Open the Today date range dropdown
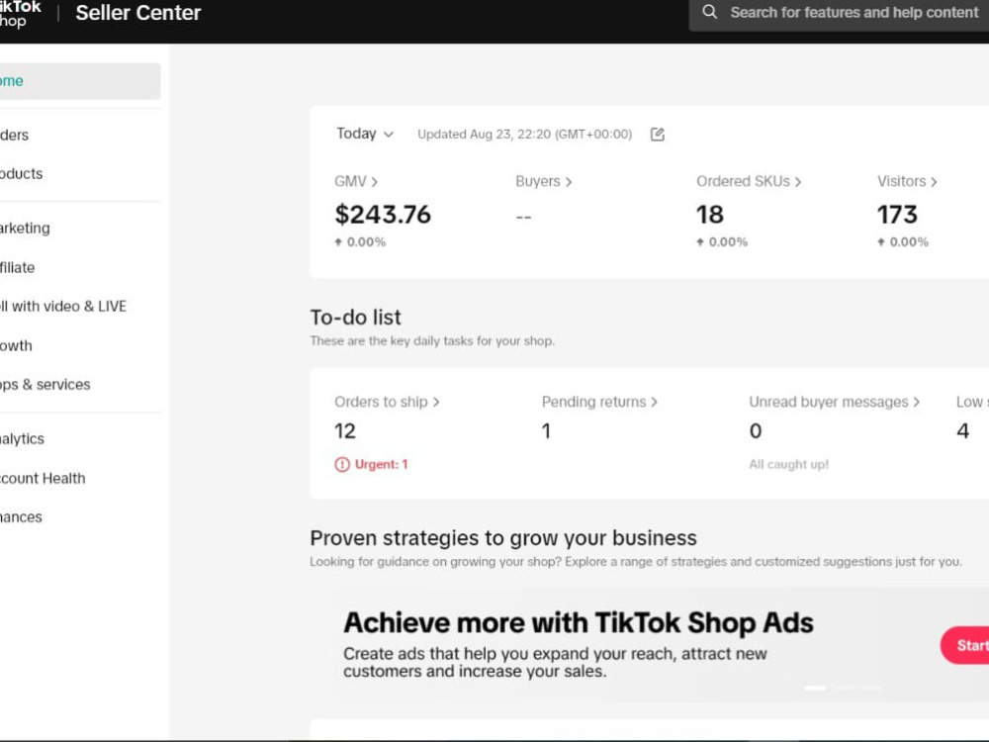This screenshot has height=742, width=989. [365, 134]
